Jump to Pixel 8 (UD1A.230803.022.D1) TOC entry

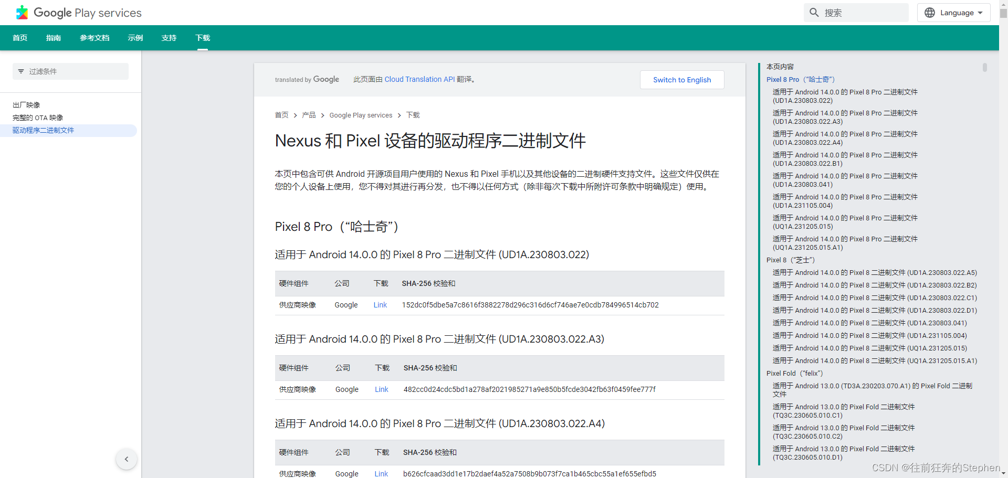pyautogui.click(x=875, y=311)
